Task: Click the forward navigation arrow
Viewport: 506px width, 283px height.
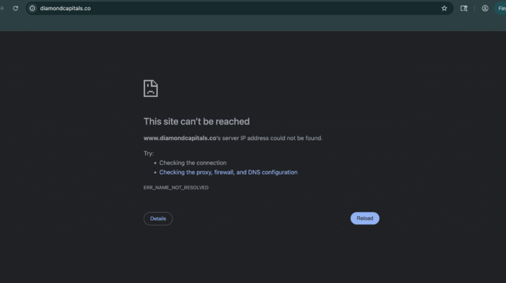Action: [3, 8]
